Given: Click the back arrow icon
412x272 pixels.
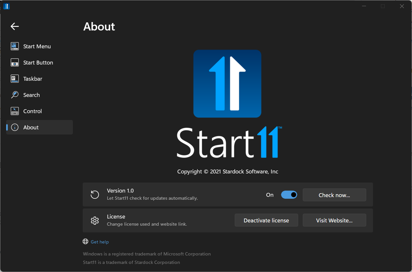Looking at the screenshot, I should [15, 27].
